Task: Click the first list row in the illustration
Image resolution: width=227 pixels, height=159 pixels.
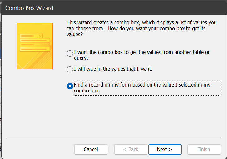Action: point(35,40)
